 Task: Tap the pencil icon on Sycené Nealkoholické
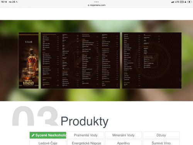click(x=33, y=135)
